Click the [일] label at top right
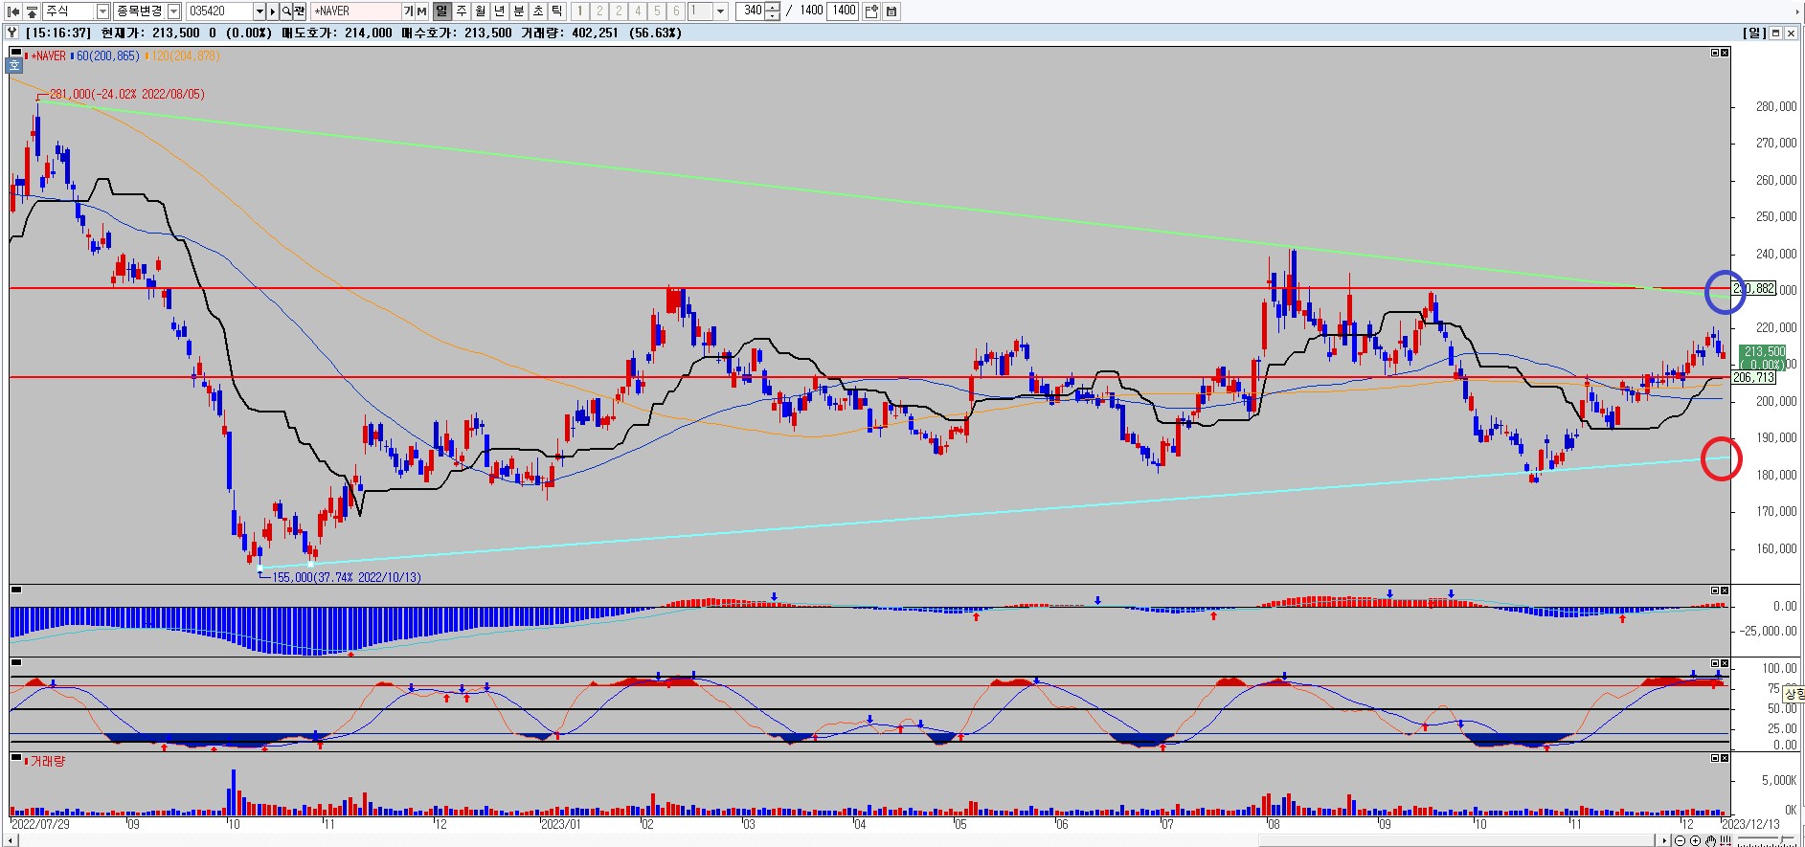1805x847 pixels. coord(1754,33)
